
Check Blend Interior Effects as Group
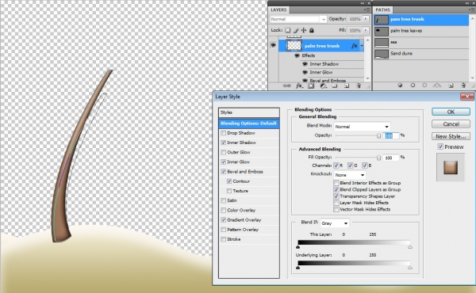click(336, 183)
